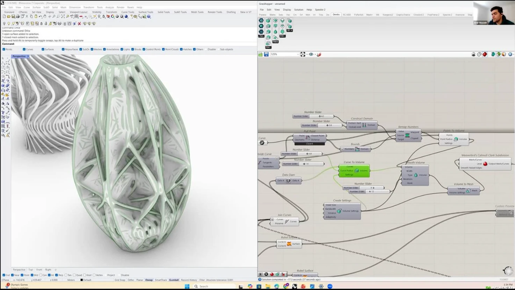Toggle Grid Snap in the status bar
Viewport: 515px width, 290px height.
tap(119, 280)
